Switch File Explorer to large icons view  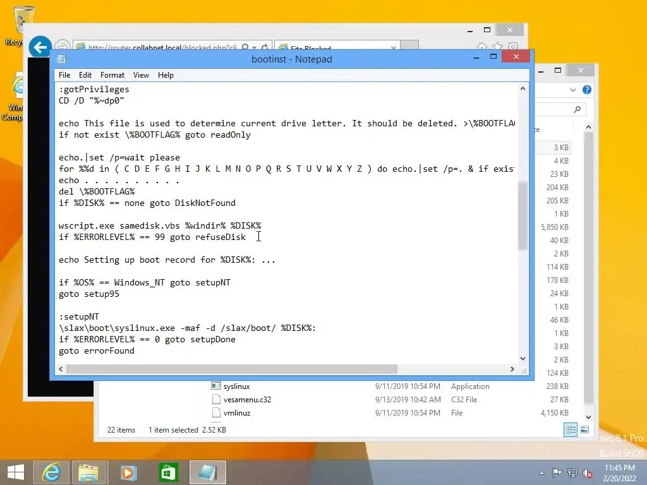tap(584, 429)
